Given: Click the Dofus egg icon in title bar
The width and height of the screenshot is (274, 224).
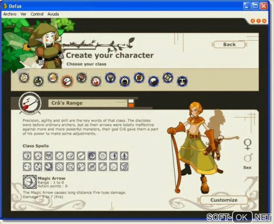Looking at the screenshot, I should [5, 6].
